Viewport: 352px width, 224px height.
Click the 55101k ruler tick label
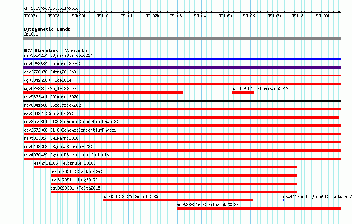pyautogui.click(x=128, y=16)
